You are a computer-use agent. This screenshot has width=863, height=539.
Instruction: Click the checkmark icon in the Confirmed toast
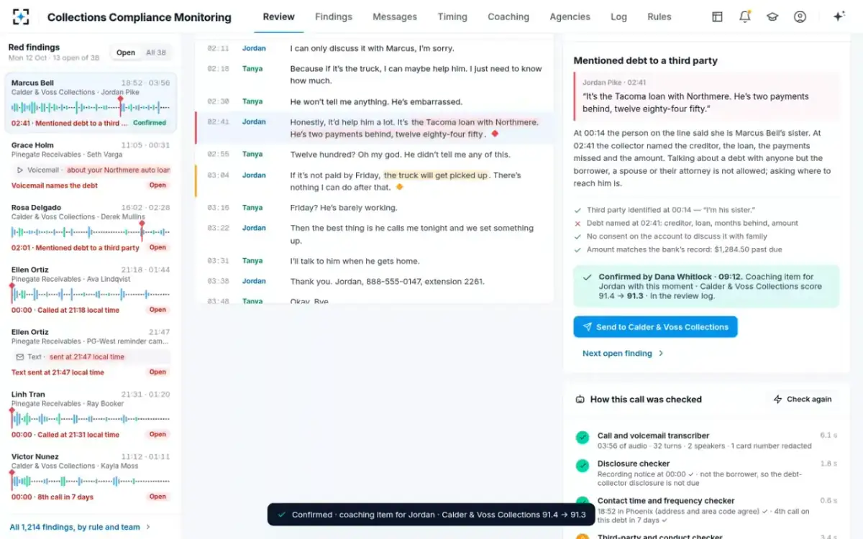pos(281,515)
